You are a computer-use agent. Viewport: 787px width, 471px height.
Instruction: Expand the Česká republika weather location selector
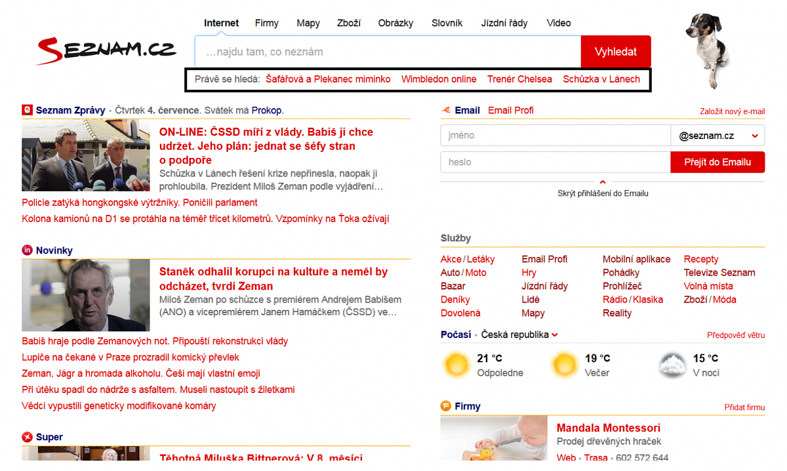coord(519,335)
